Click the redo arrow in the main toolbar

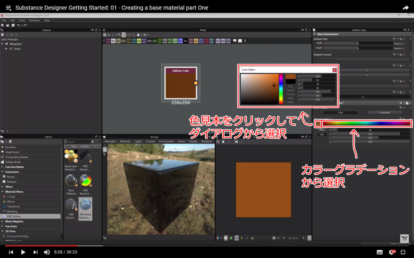click(25, 25)
